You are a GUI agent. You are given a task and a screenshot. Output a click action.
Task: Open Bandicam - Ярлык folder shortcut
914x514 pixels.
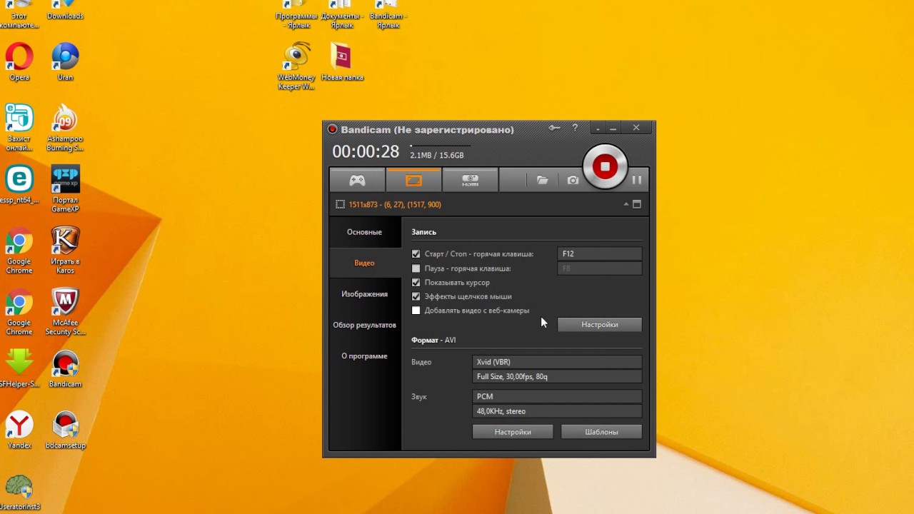tap(388, 14)
